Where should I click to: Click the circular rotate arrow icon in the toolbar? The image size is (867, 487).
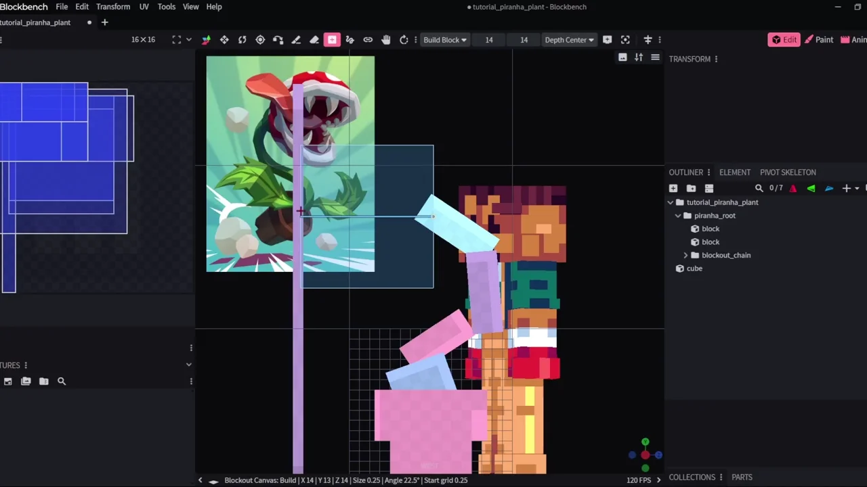coord(404,40)
